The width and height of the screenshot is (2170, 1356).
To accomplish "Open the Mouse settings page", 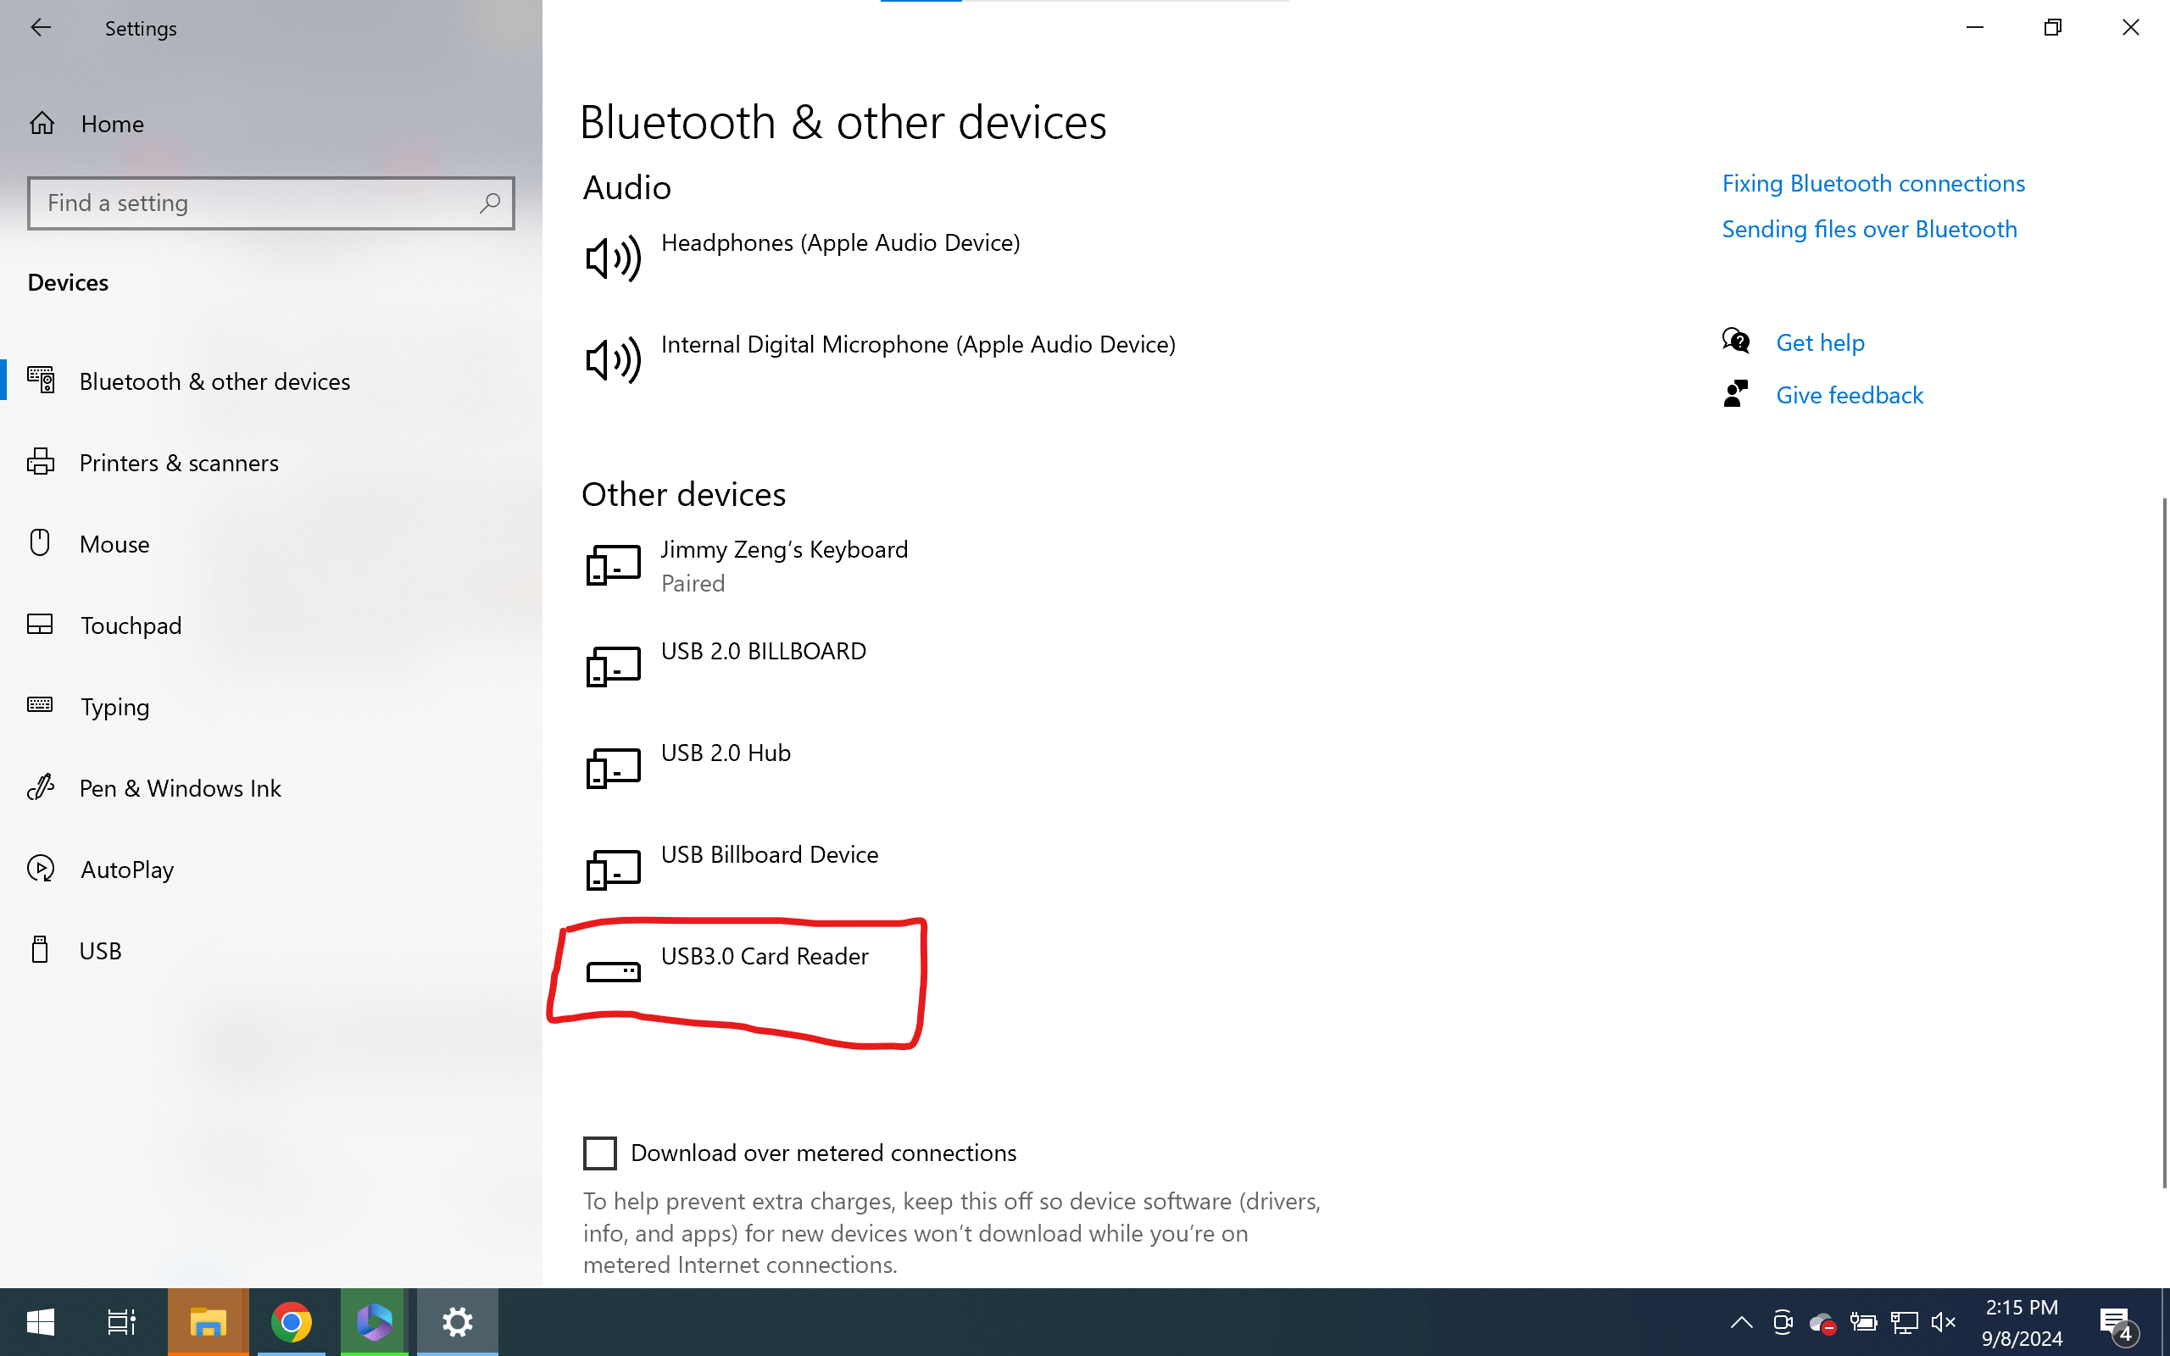I will point(270,543).
